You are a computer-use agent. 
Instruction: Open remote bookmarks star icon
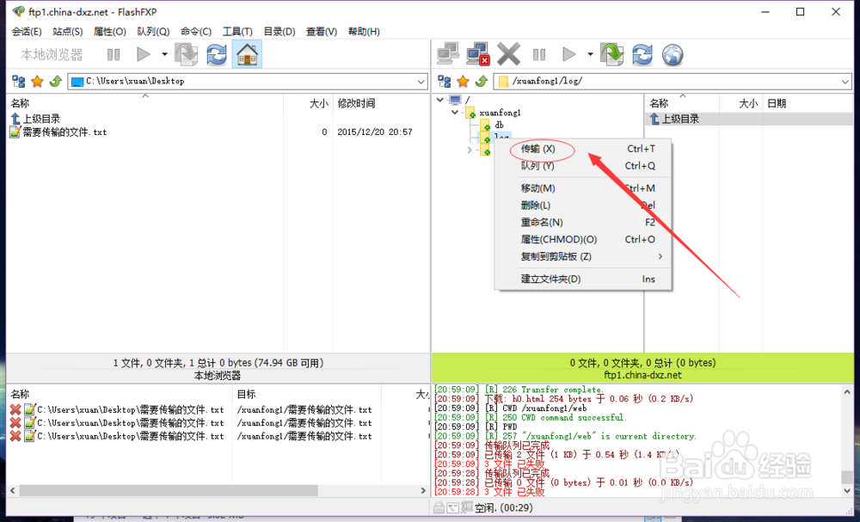(464, 82)
